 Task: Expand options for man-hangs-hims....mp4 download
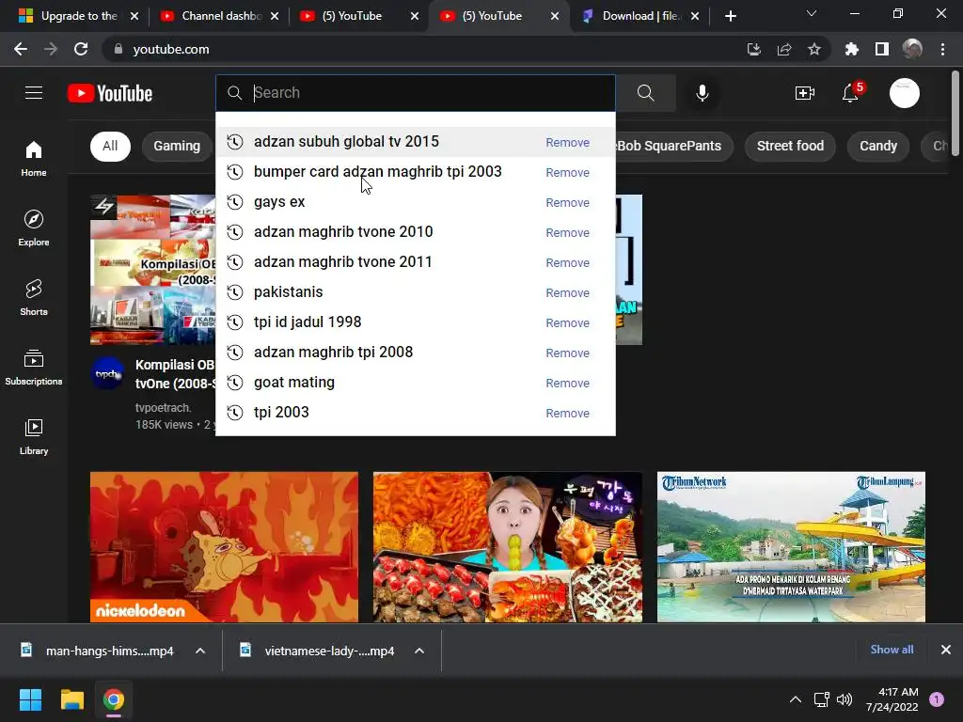click(200, 651)
